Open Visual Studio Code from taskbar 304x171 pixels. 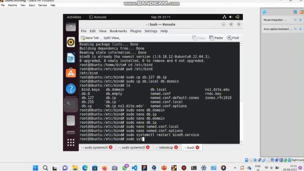point(134,168)
